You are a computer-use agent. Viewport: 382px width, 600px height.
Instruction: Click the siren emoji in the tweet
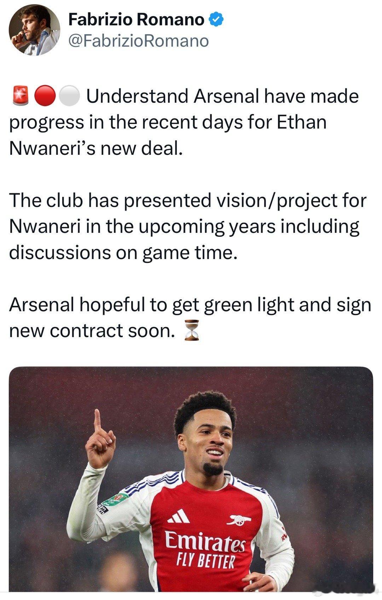click(21, 96)
